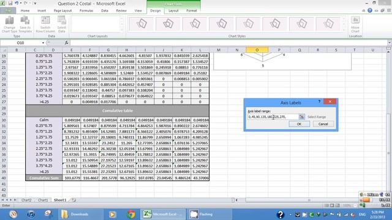Image resolution: width=392 pixels, height=220 pixels.
Task: Click the collapse range selector icon in Axis Labels
Action: point(302,117)
